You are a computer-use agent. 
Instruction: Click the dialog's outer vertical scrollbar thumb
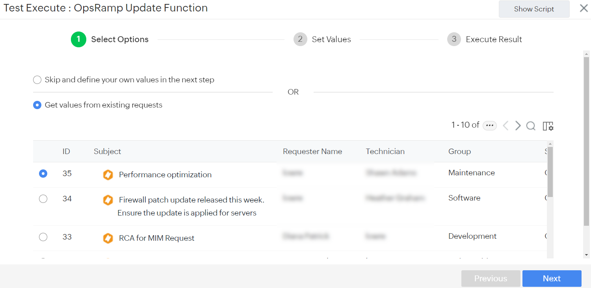(x=586, y=142)
